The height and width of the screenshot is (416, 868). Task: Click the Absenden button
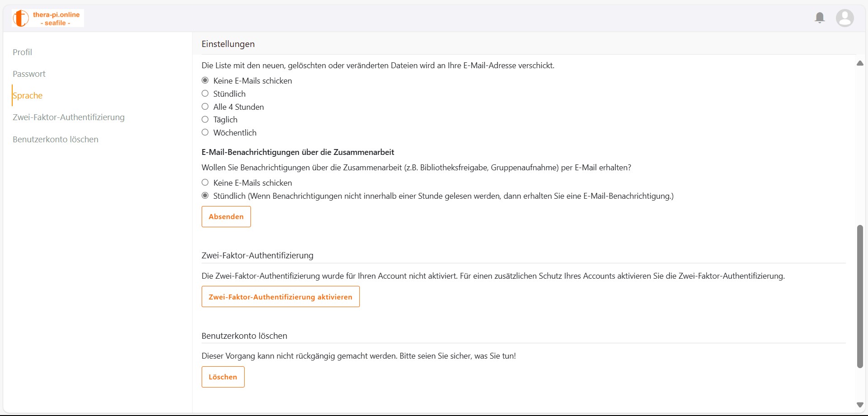pos(226,216)
